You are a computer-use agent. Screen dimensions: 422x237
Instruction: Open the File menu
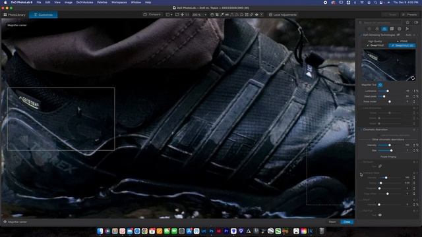click(x=39, y=3)
